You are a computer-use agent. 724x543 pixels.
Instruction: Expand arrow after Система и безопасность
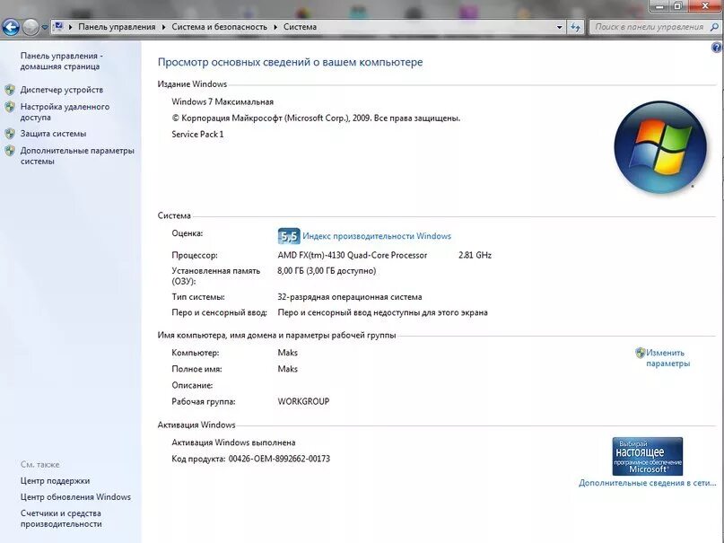[275, 27]
